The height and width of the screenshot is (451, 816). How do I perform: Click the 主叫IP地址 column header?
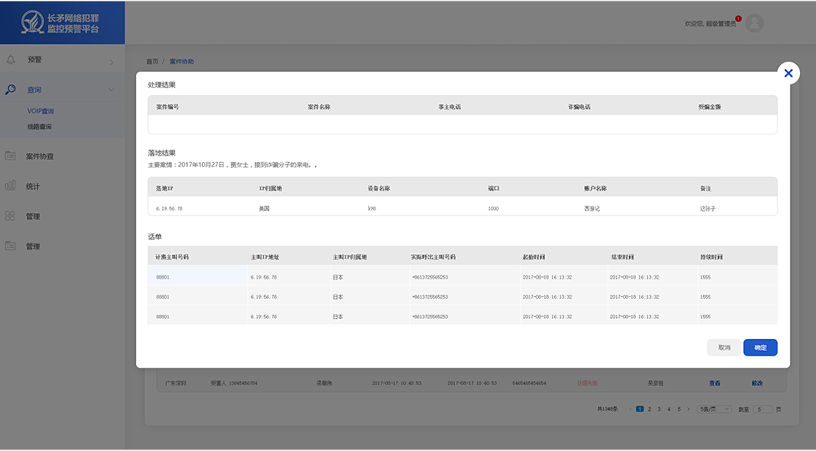point(265,257)
